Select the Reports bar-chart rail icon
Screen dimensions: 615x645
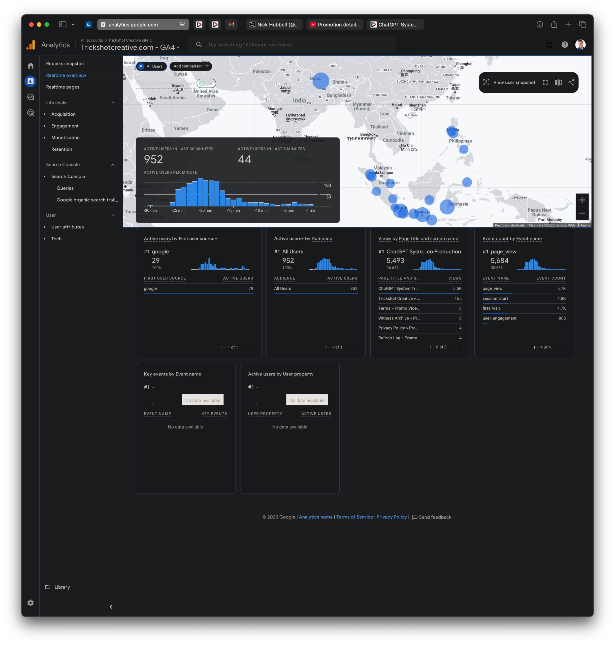30,81
